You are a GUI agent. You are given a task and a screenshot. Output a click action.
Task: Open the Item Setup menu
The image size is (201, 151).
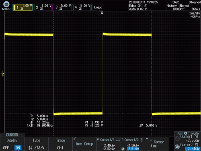[x=84, y=144]
